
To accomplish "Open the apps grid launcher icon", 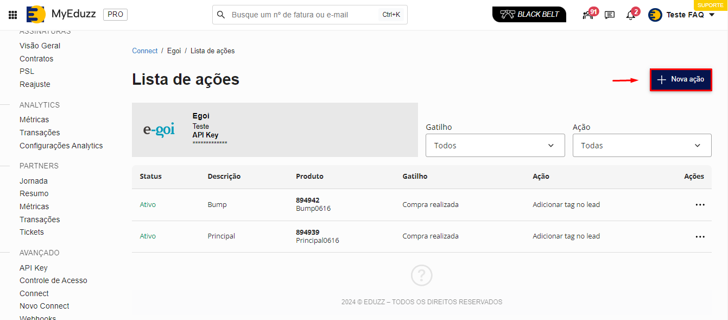I will click(12, 15).
